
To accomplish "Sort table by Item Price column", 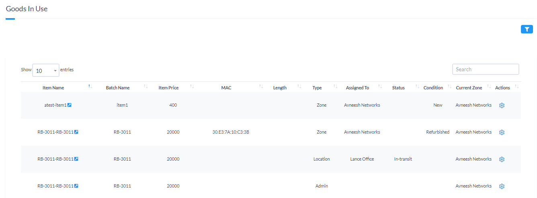I will 168,88.
